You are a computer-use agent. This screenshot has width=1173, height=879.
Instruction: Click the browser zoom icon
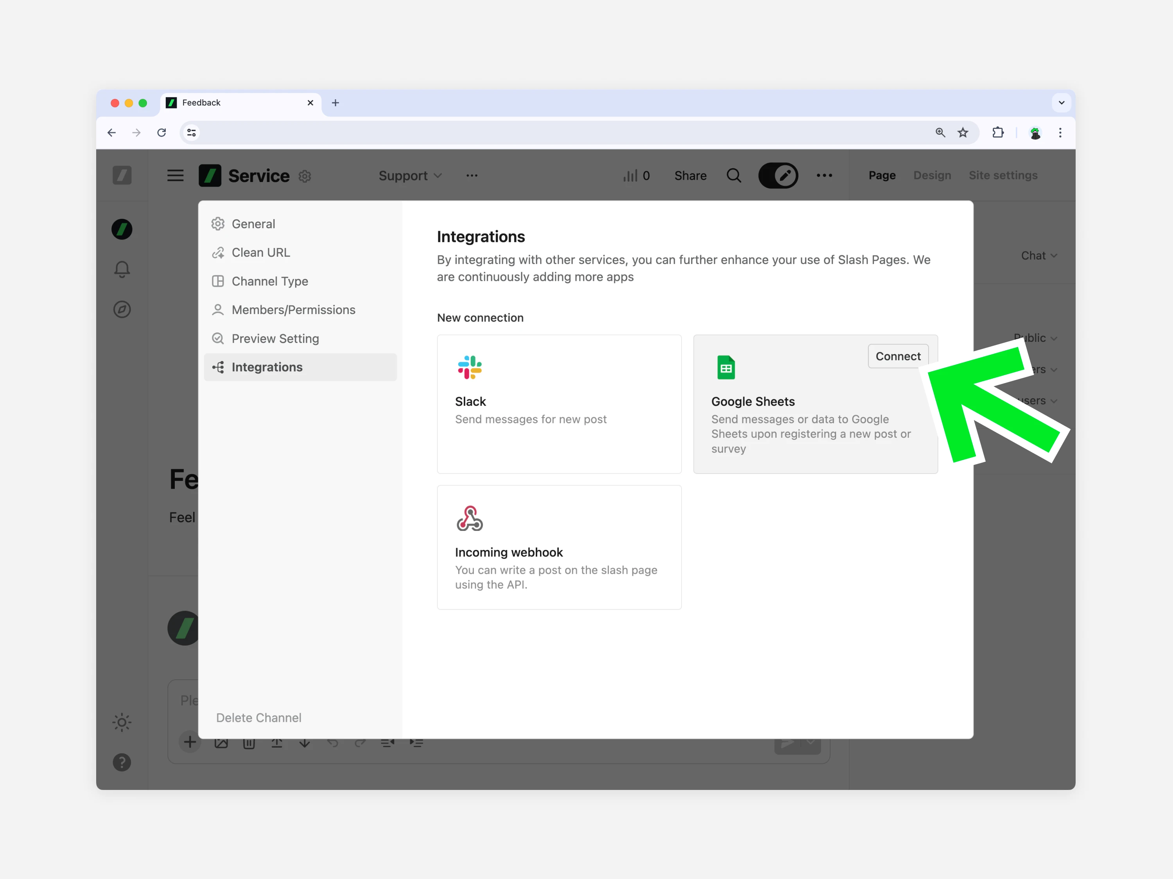click(x=940, y=132)
